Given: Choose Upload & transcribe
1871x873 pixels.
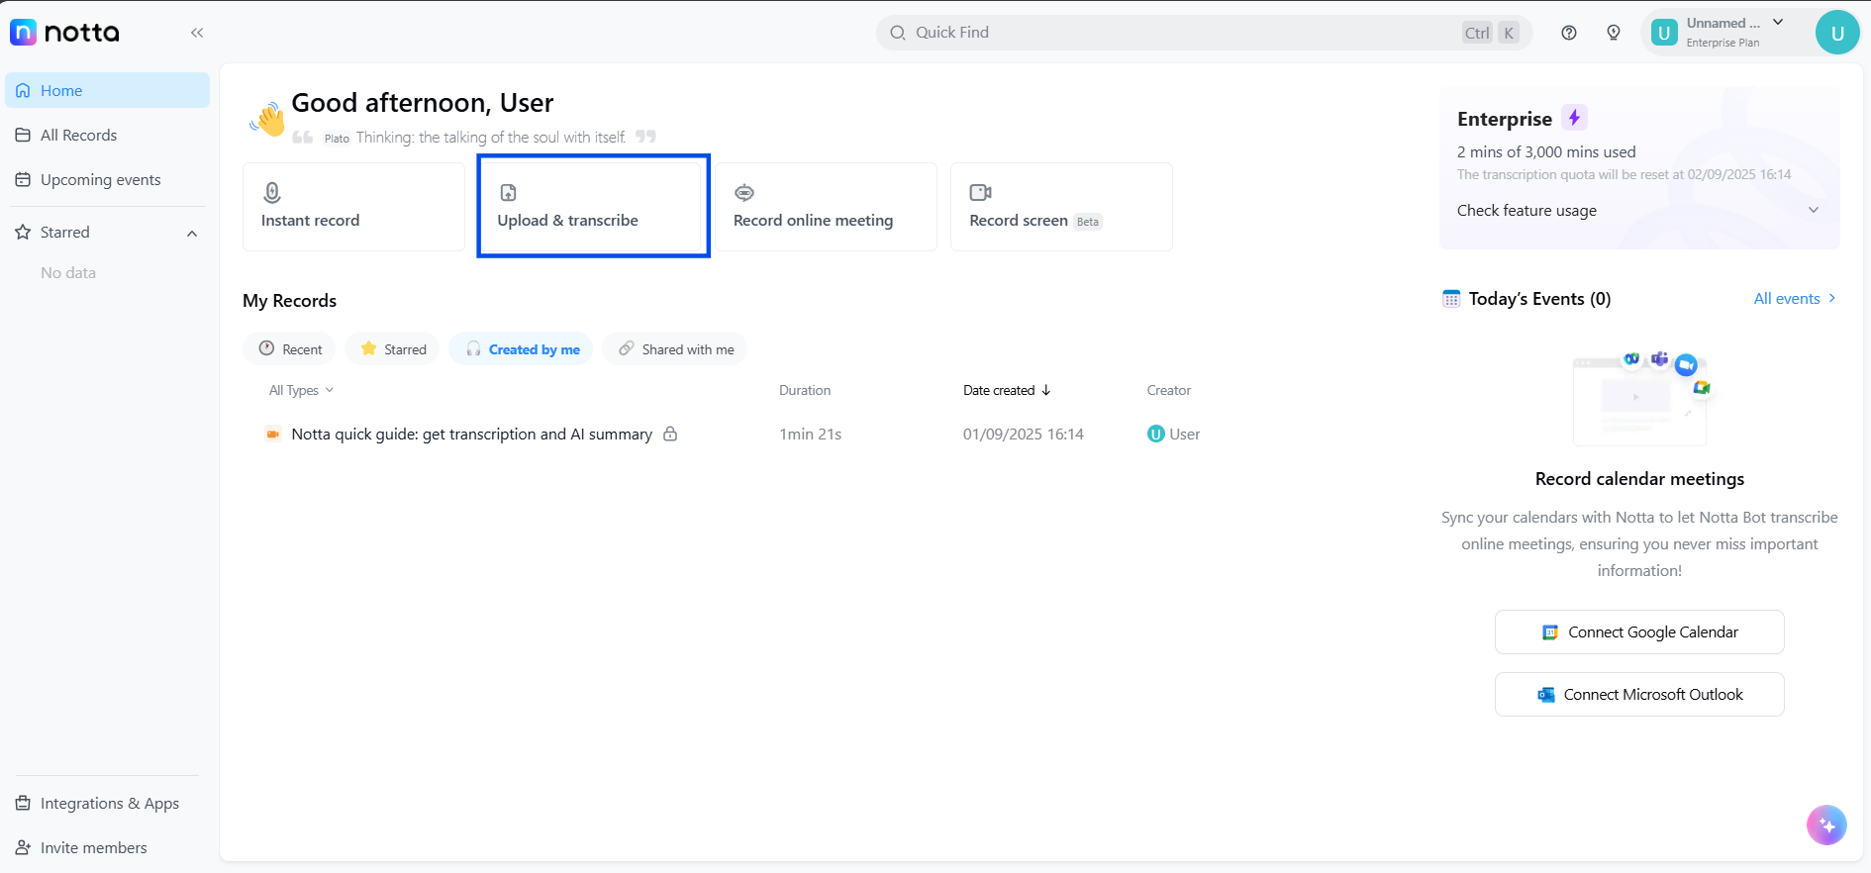Looking at the screenshot, I should pos(591,207).
